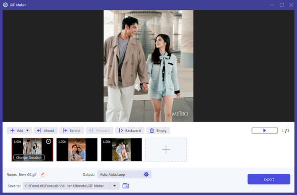
Task: Expand the Save to path dropdown
Action: coord(114,186)
